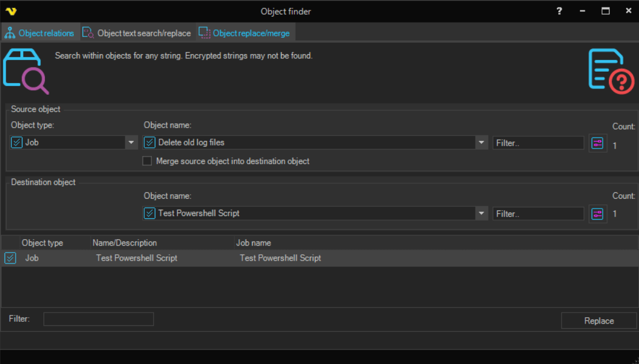This screenshot has width=639, height=364.
Task: Expand the destination Object name dropdown
Action: pos(481,213)
